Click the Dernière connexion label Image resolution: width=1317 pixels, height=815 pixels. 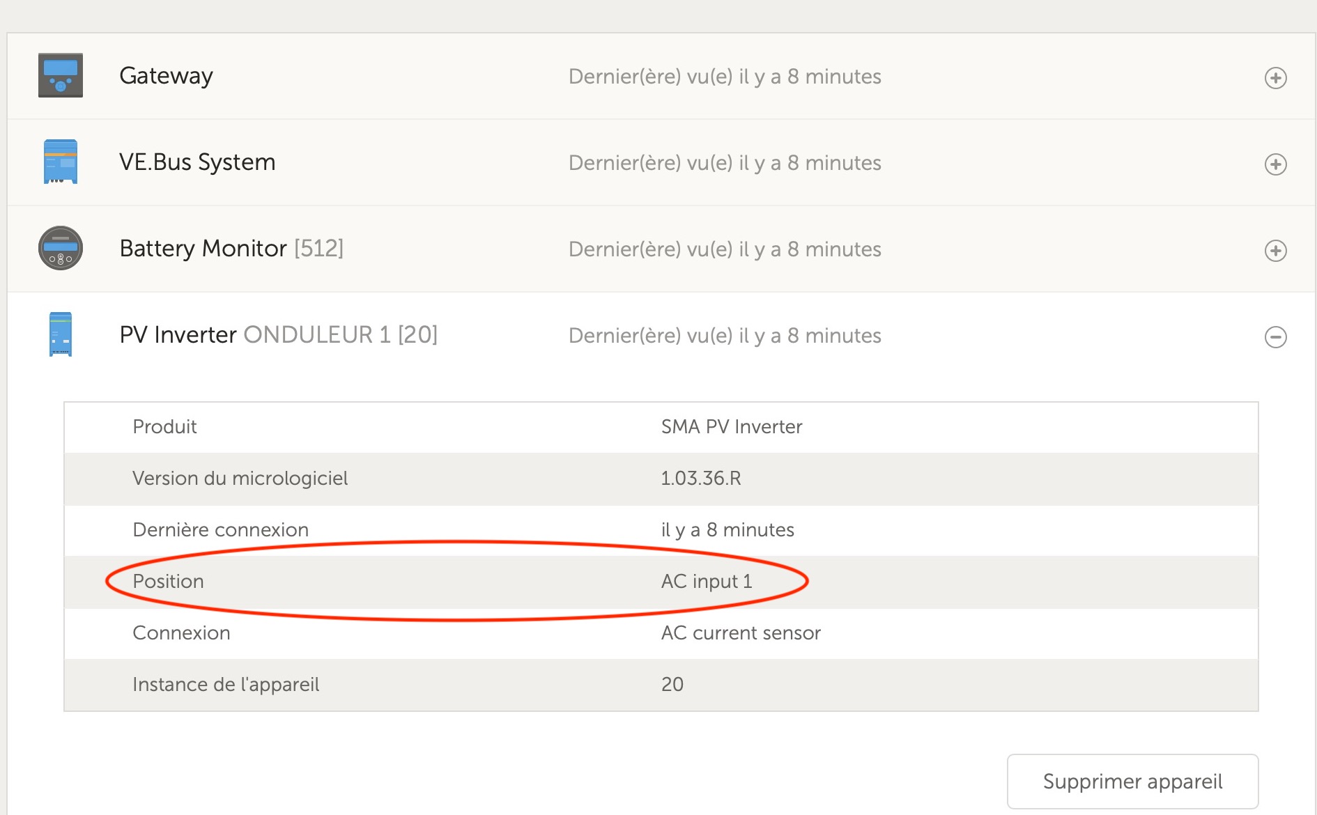[220, 529]
